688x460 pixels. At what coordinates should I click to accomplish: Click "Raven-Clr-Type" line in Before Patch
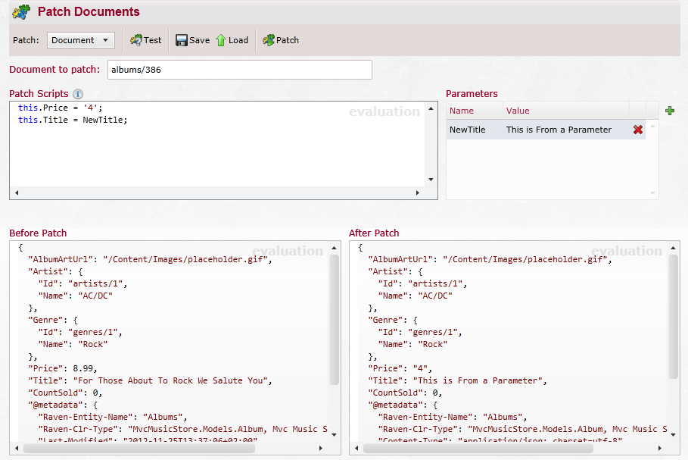coord(182,429)
